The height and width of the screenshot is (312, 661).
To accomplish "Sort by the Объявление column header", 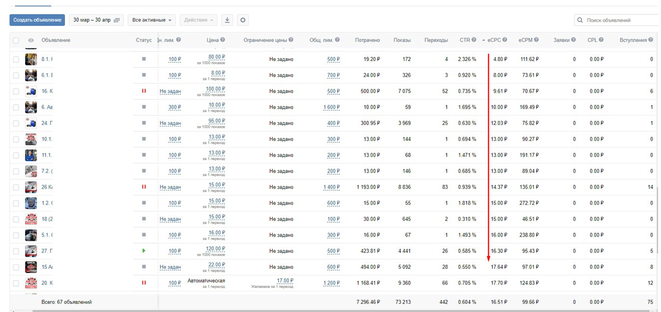I will 56,40.
